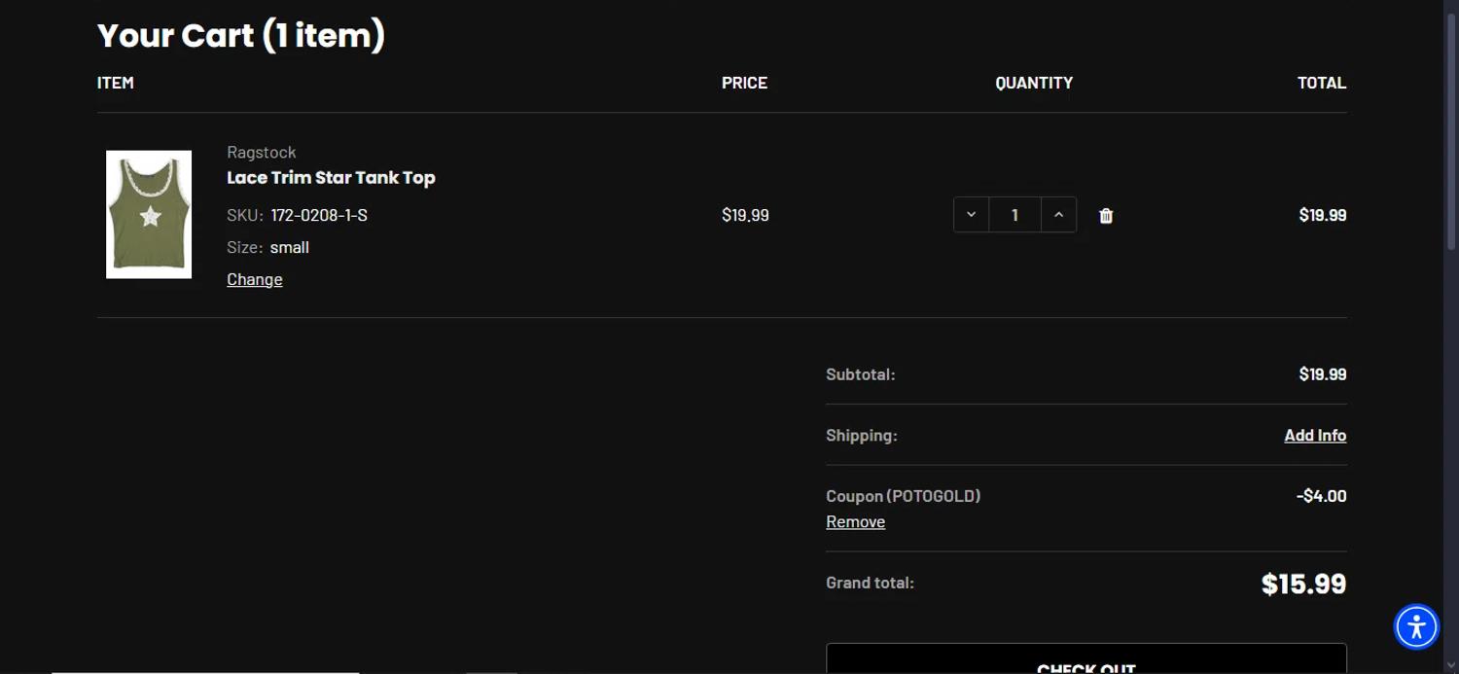Click the $15.99 grand total amount

tap(1303, 584)
